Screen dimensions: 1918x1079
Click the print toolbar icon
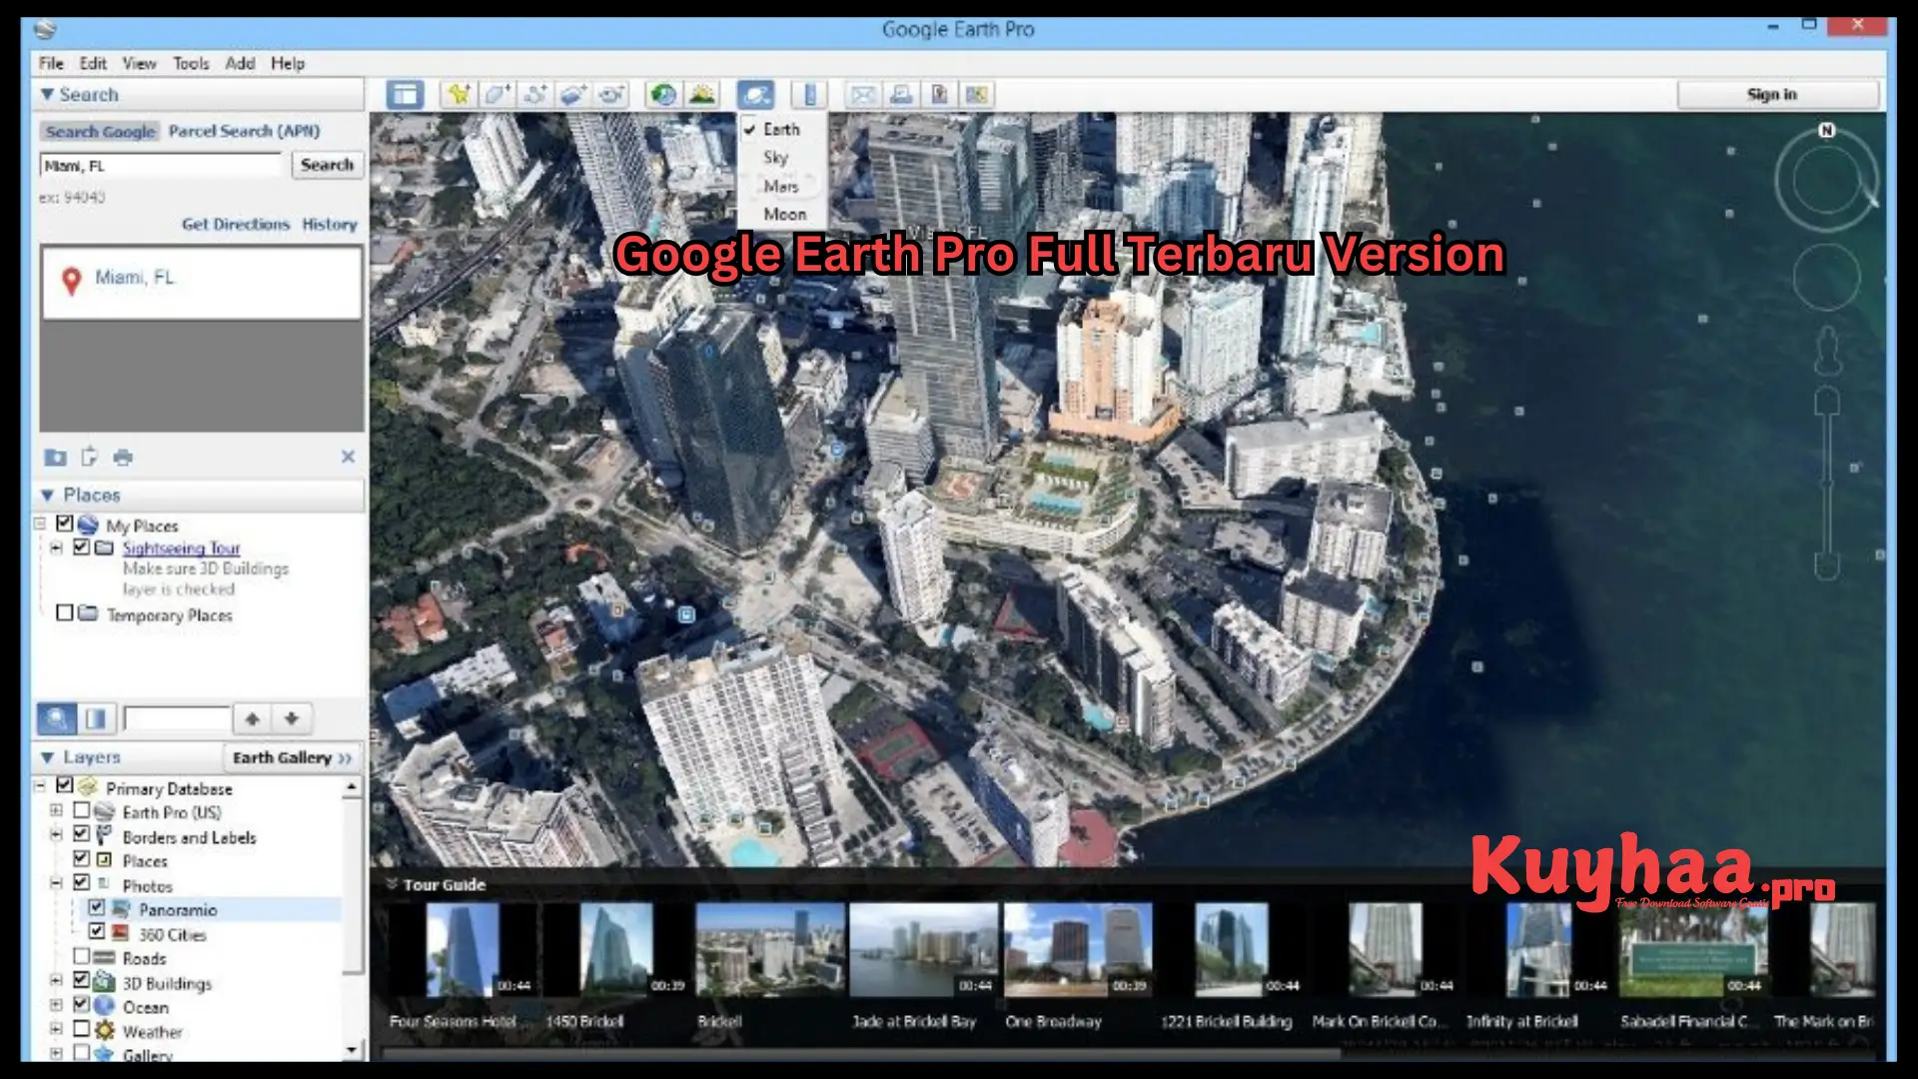(901, 95)
